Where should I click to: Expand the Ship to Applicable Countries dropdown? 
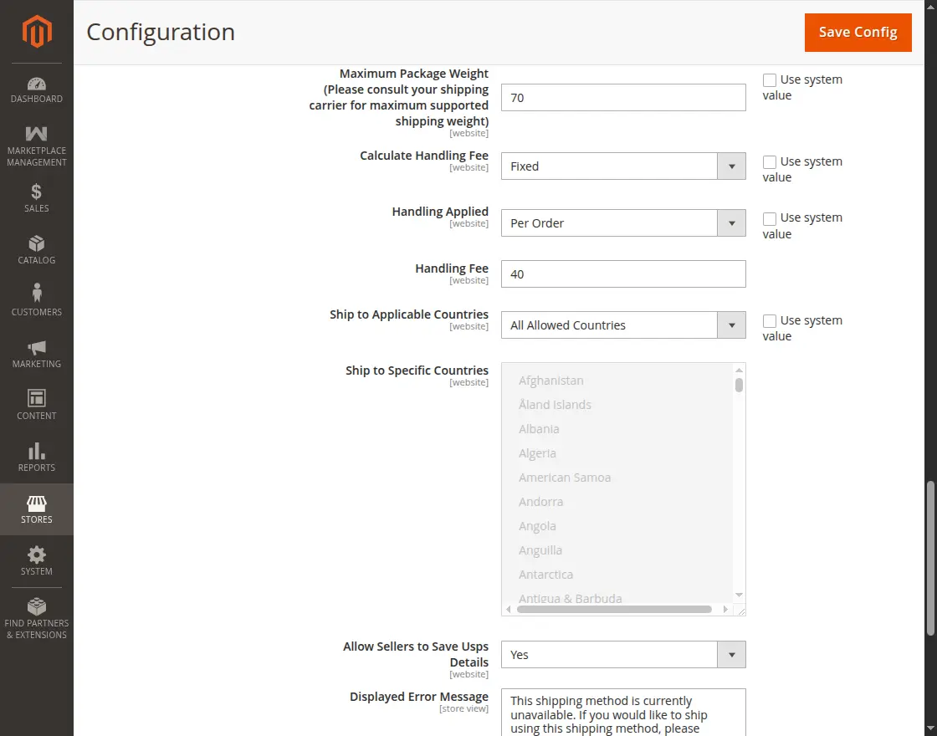pyautogui.click(x=732, y=325)
